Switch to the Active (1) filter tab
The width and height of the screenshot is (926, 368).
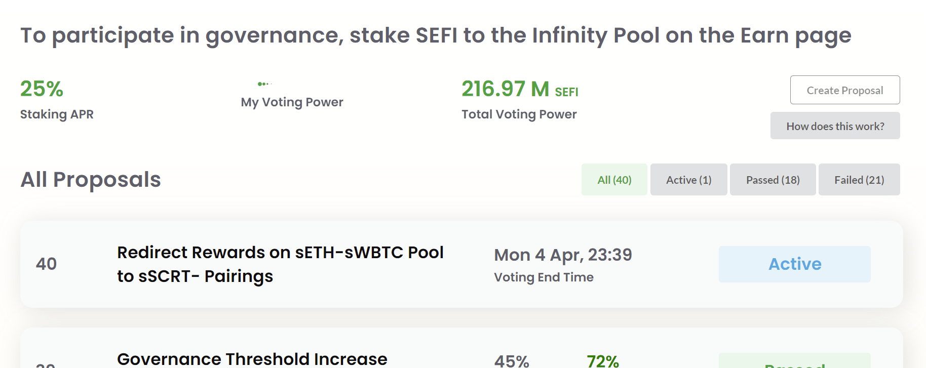tap(688, 180)
